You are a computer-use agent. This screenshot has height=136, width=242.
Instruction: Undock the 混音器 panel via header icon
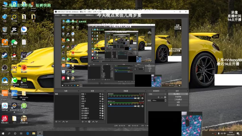(145, 91)
